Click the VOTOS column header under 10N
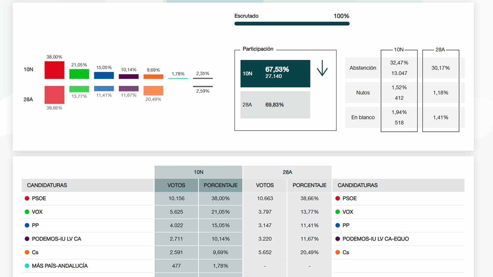This screenshot has height=277, width=493. point(176,185)
